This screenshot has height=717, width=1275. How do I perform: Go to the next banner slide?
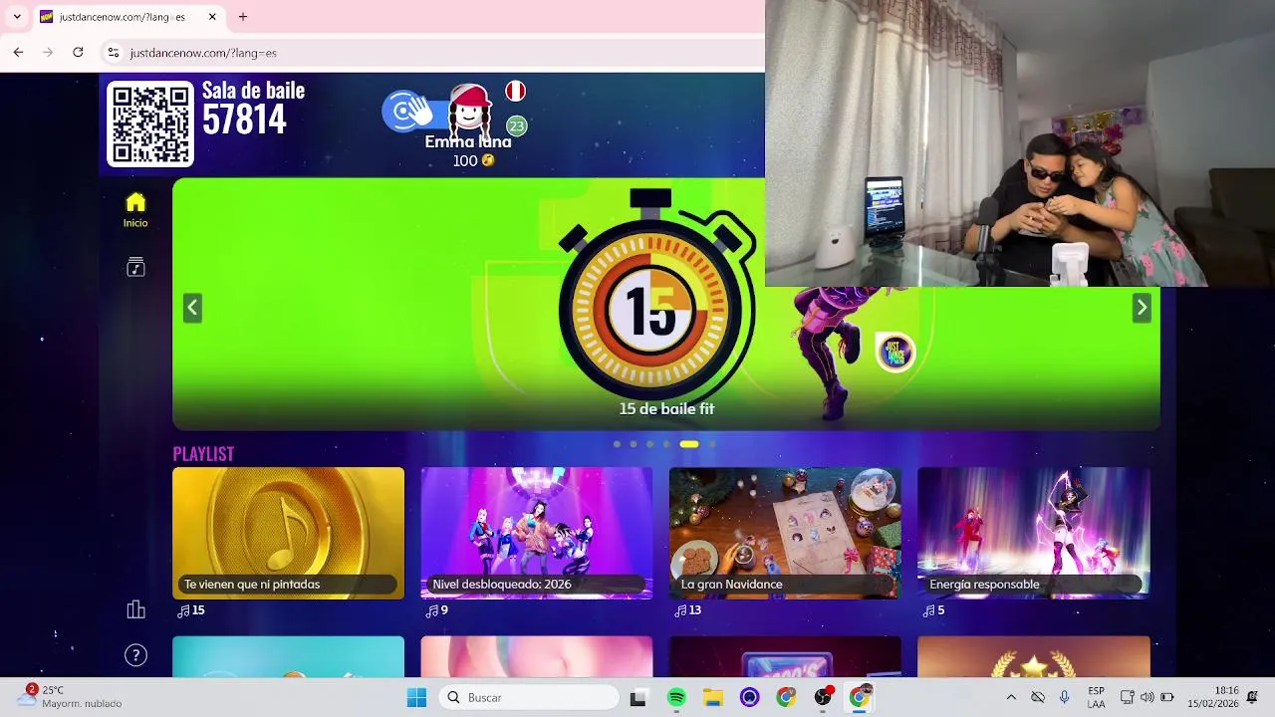click(x=1142, y=308)
